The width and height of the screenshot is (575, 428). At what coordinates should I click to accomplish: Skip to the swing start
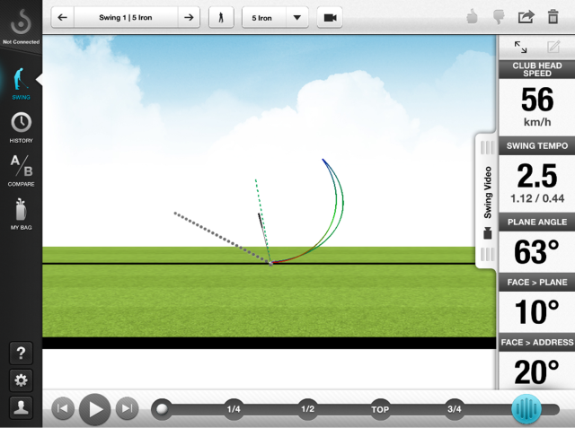(x=63, y=408)
